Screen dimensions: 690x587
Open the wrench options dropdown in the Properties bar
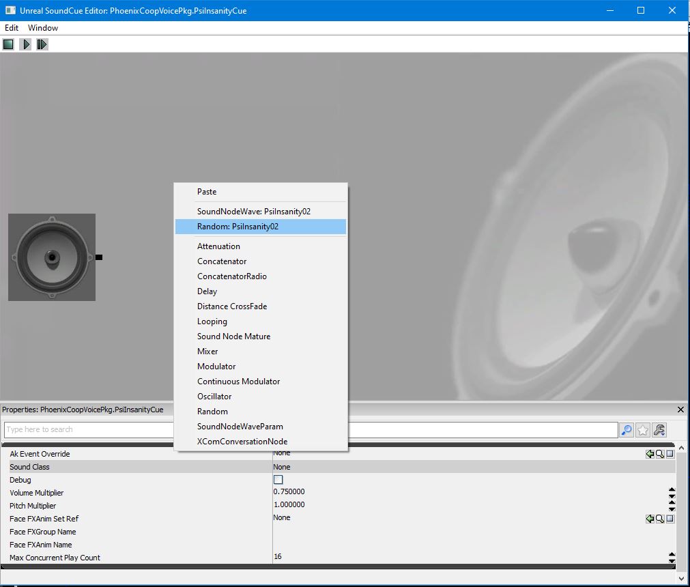659,430
